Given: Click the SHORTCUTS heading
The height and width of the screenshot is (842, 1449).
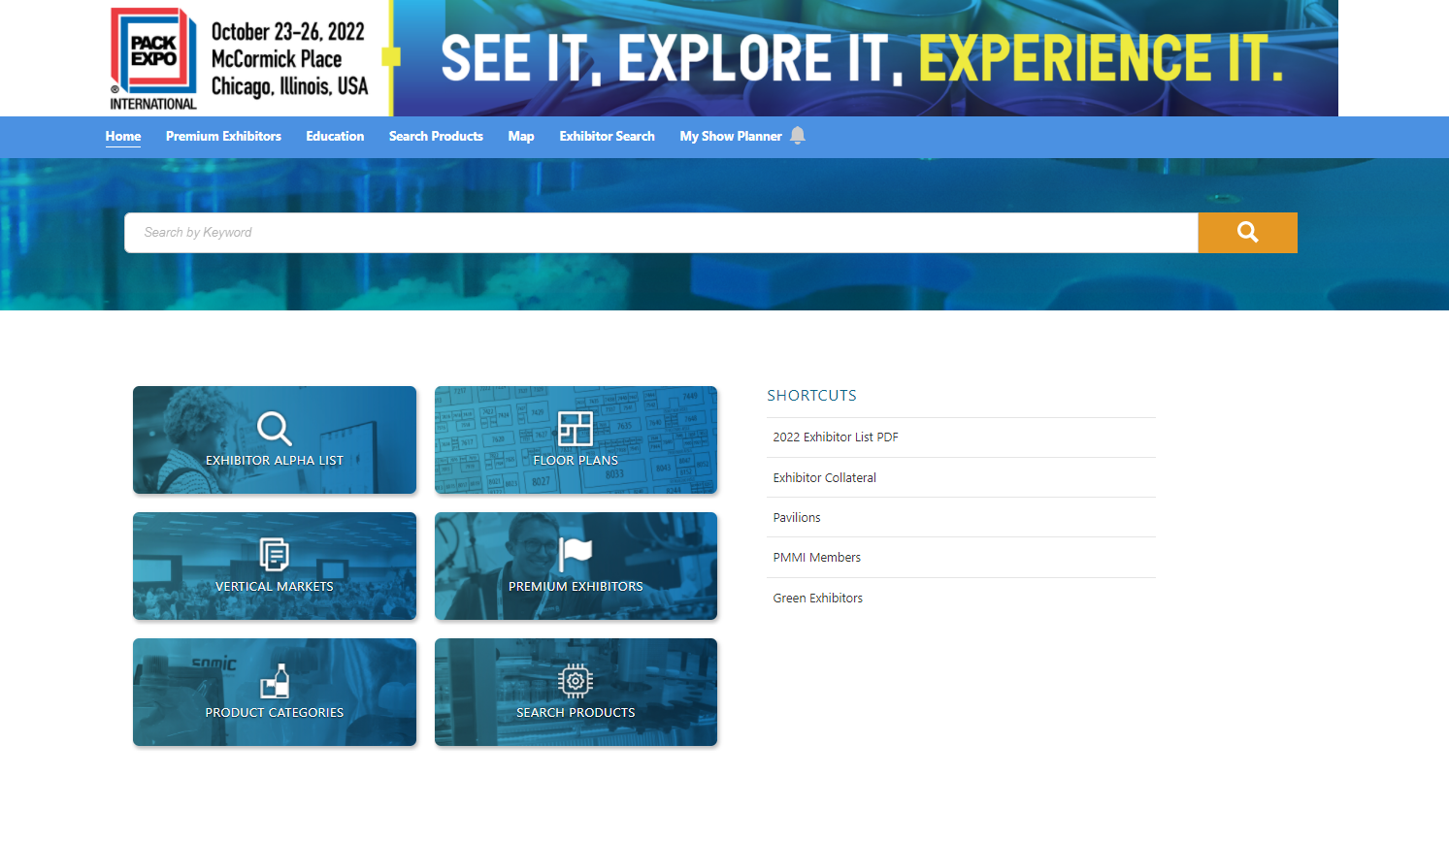Looking at the screenshot, I should [x=811, y=396].
